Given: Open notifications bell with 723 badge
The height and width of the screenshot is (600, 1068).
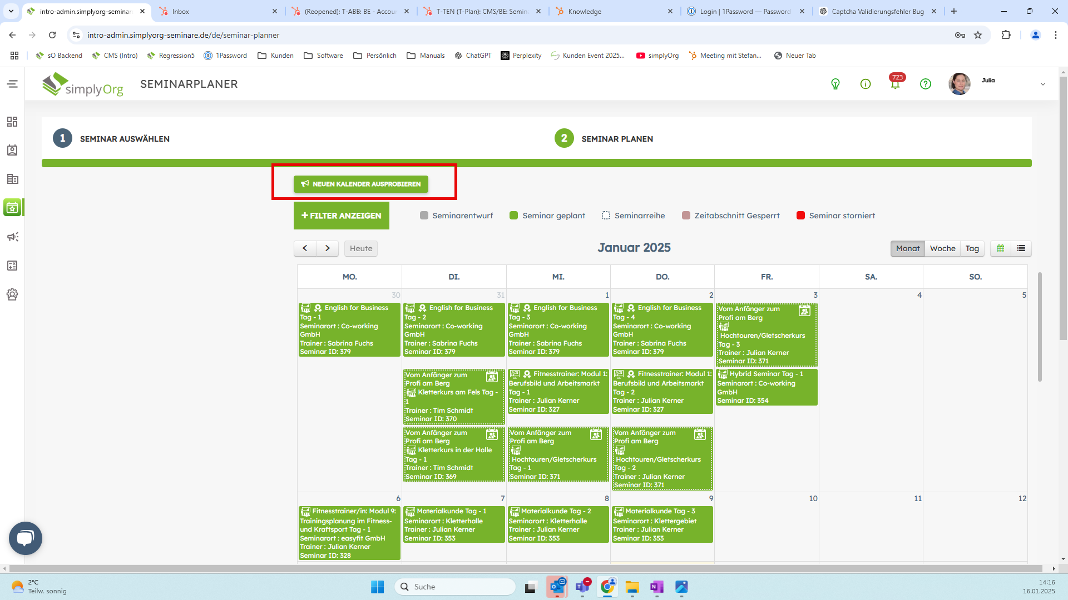Looking at the screenshot, I should (x=895, y=84).
